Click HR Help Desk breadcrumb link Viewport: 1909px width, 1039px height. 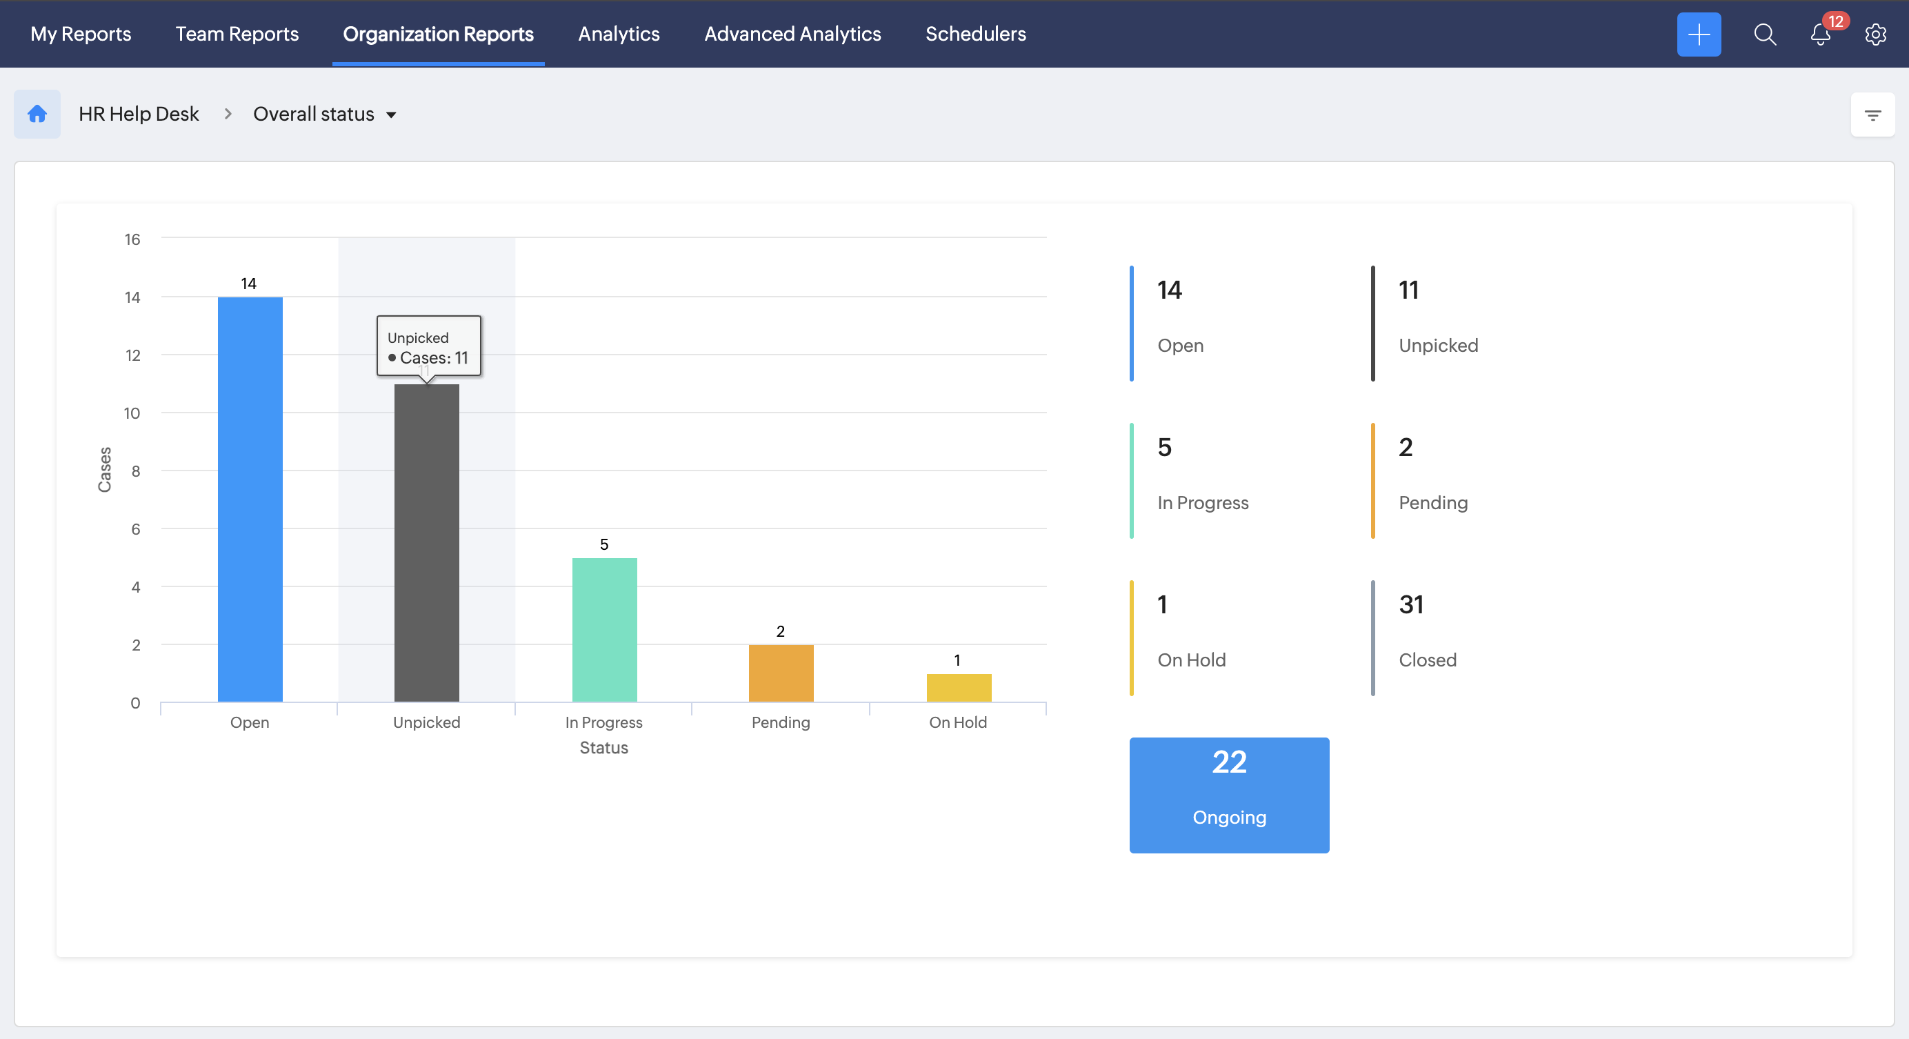[x=139, y=114]
